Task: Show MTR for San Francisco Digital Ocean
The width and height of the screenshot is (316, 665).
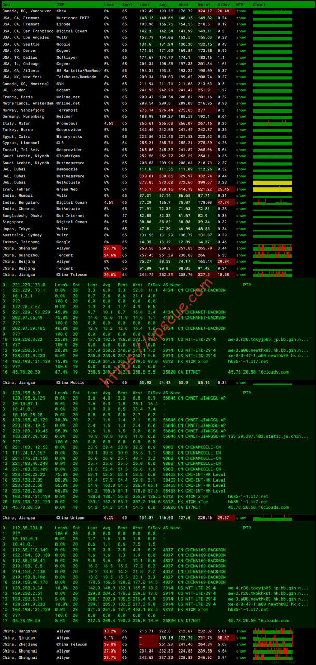Action: 241,31
